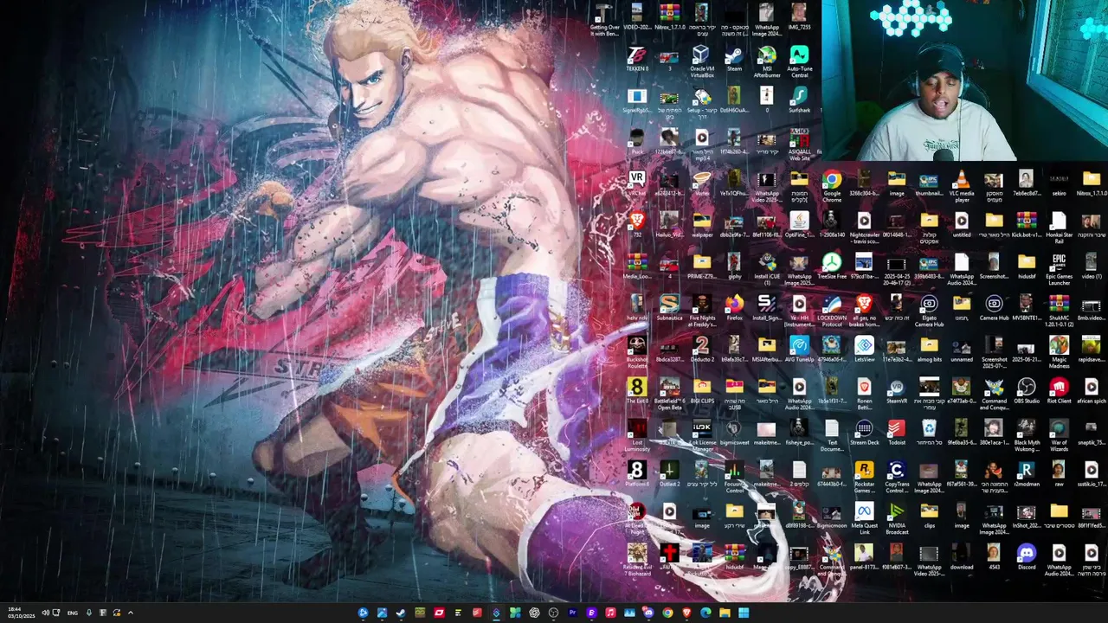Open Magic Madness icon
The image size is (1108, 623).
(x=1059, y=352)
